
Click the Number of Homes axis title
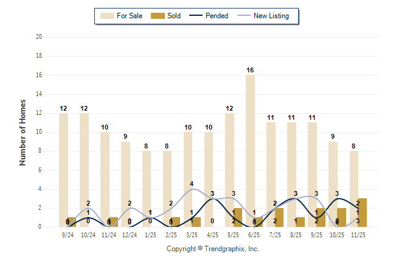click(23, 132)
